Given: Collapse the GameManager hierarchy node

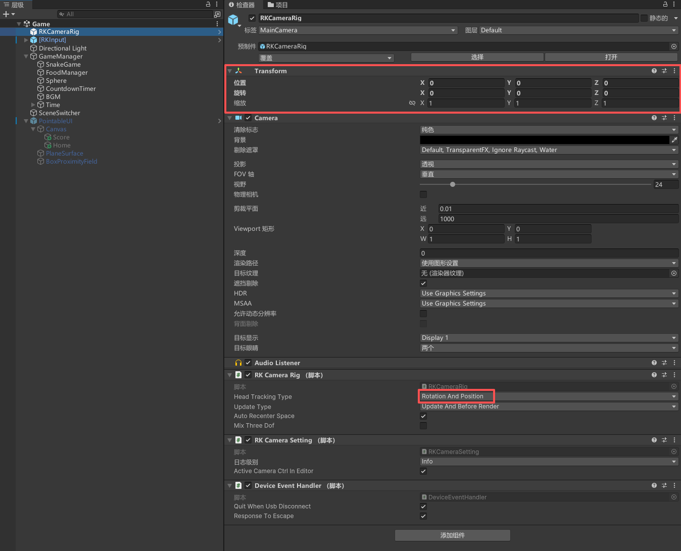Looking at the screenshot, I should pyautogui.click(x=26, y=57).
